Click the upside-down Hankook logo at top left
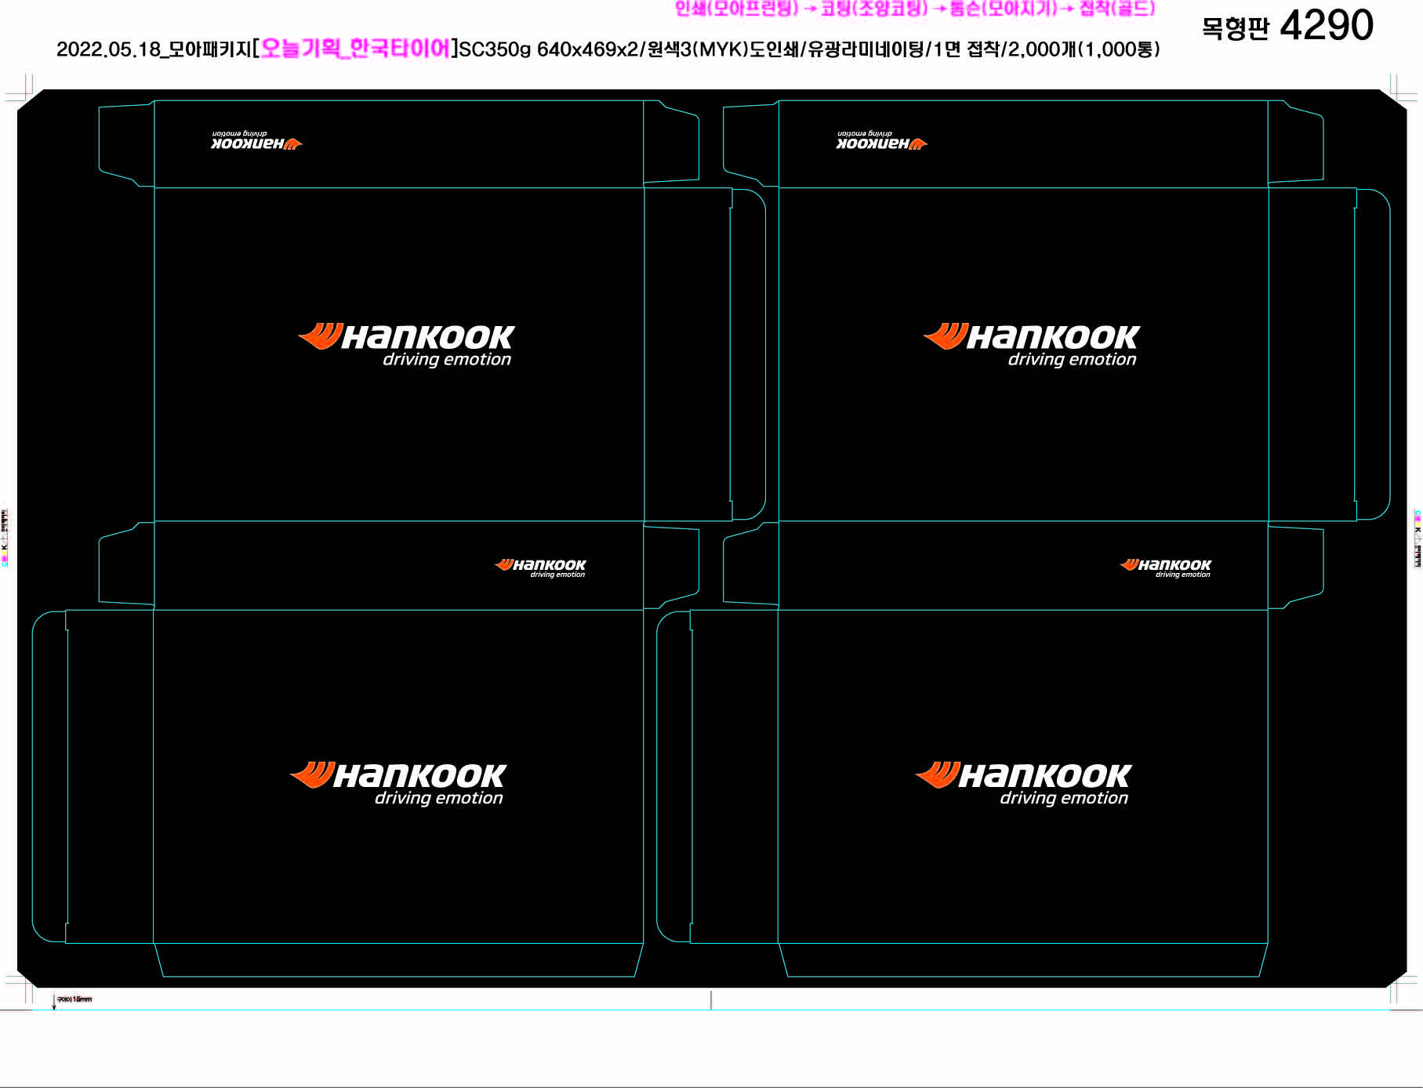 [x=256, y=140]
